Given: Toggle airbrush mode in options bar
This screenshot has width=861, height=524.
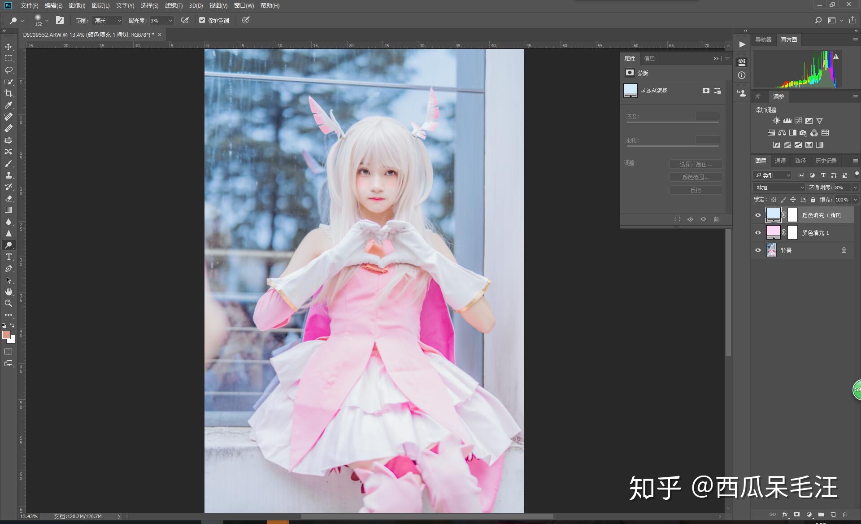Looking at the screenshot, I should [x=185, y=20].
